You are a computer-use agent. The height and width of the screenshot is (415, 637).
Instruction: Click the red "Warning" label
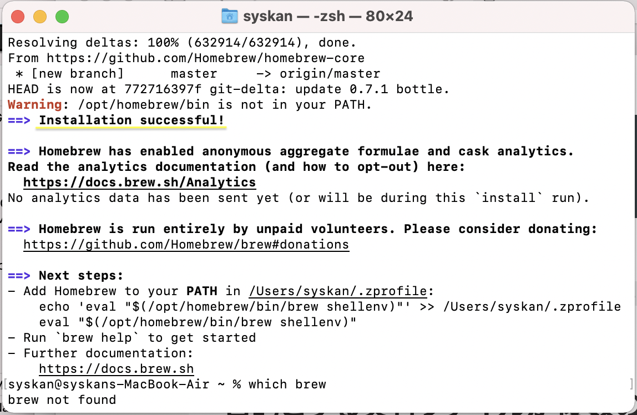(x=34, y=105)
